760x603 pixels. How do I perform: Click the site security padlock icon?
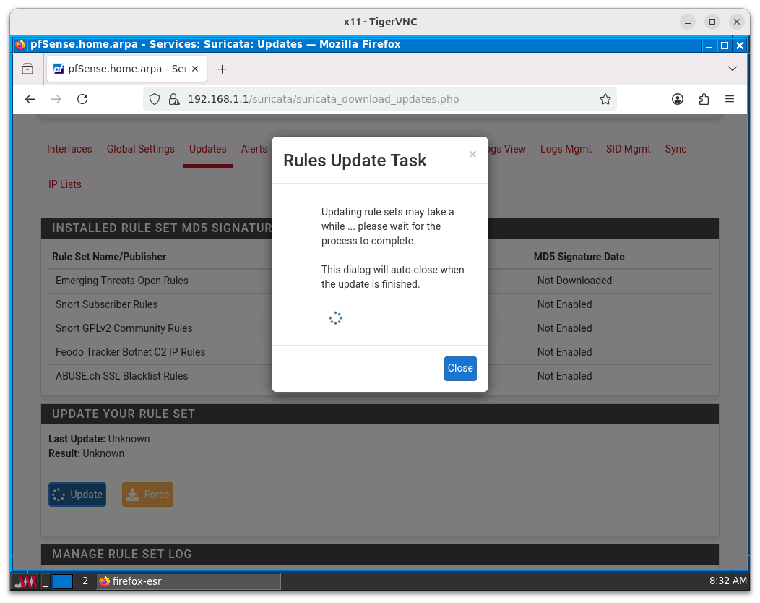[x=173, y=99]
